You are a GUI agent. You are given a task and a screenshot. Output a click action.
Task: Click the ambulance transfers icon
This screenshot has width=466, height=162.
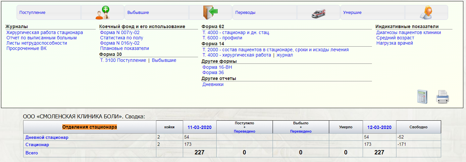point(318,13)
